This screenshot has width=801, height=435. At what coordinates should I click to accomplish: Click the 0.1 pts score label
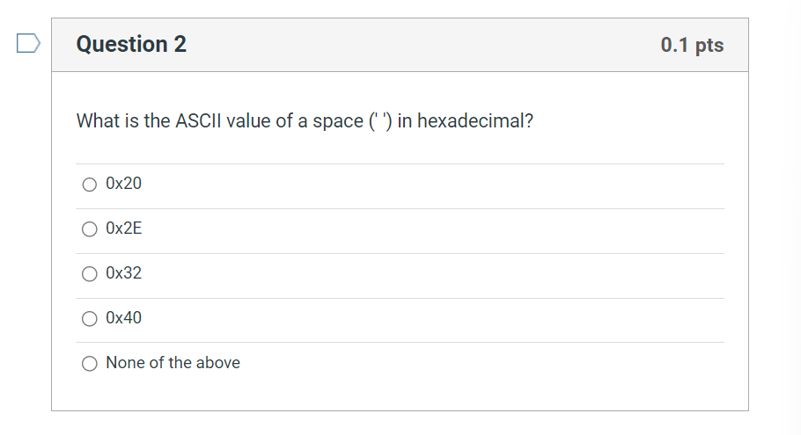click(692, 45)
